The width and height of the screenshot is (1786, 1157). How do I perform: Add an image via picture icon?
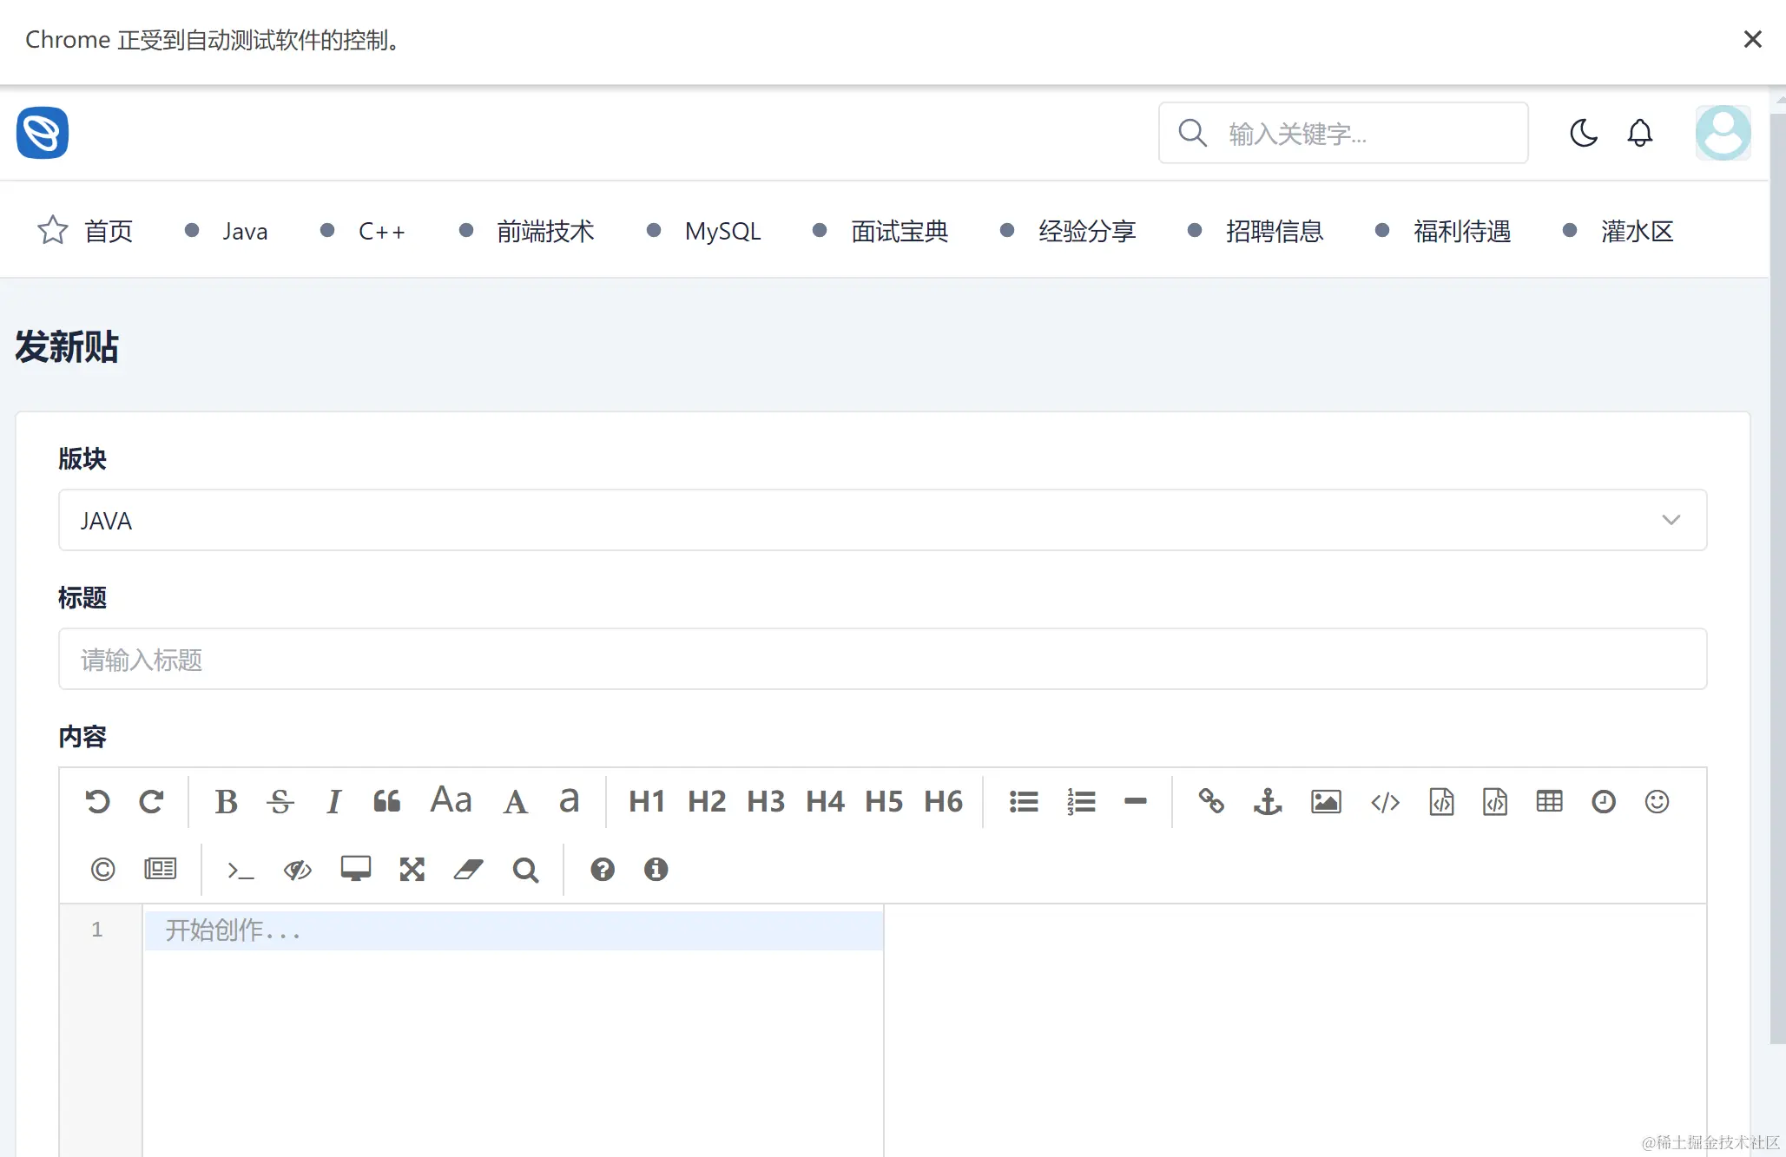(1326, 802)
